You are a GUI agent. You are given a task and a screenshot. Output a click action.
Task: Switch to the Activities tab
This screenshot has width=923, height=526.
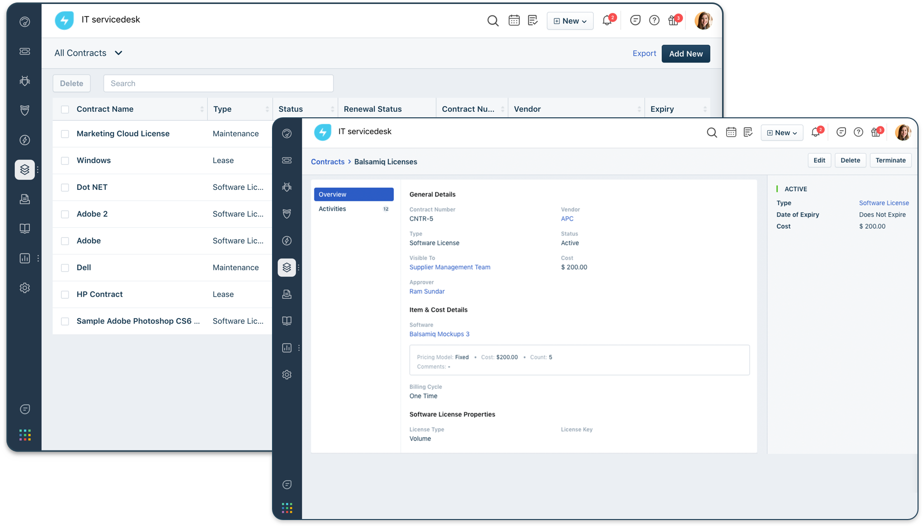pos(332,209)
